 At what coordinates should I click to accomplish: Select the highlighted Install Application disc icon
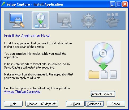(x=41, y=20)
